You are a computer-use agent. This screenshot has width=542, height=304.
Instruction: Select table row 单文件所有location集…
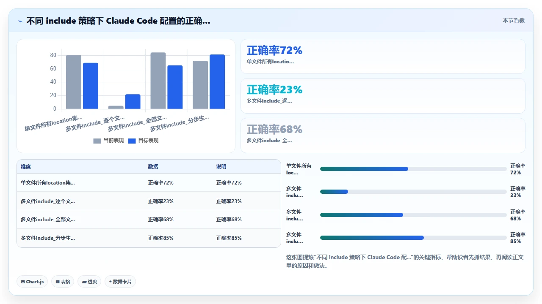pos(149,183)
